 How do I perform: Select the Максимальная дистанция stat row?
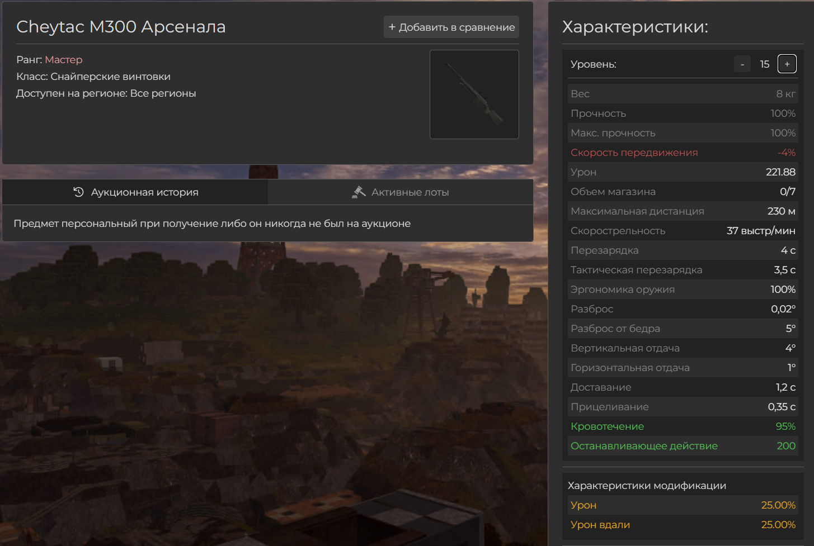click(681, 211)
